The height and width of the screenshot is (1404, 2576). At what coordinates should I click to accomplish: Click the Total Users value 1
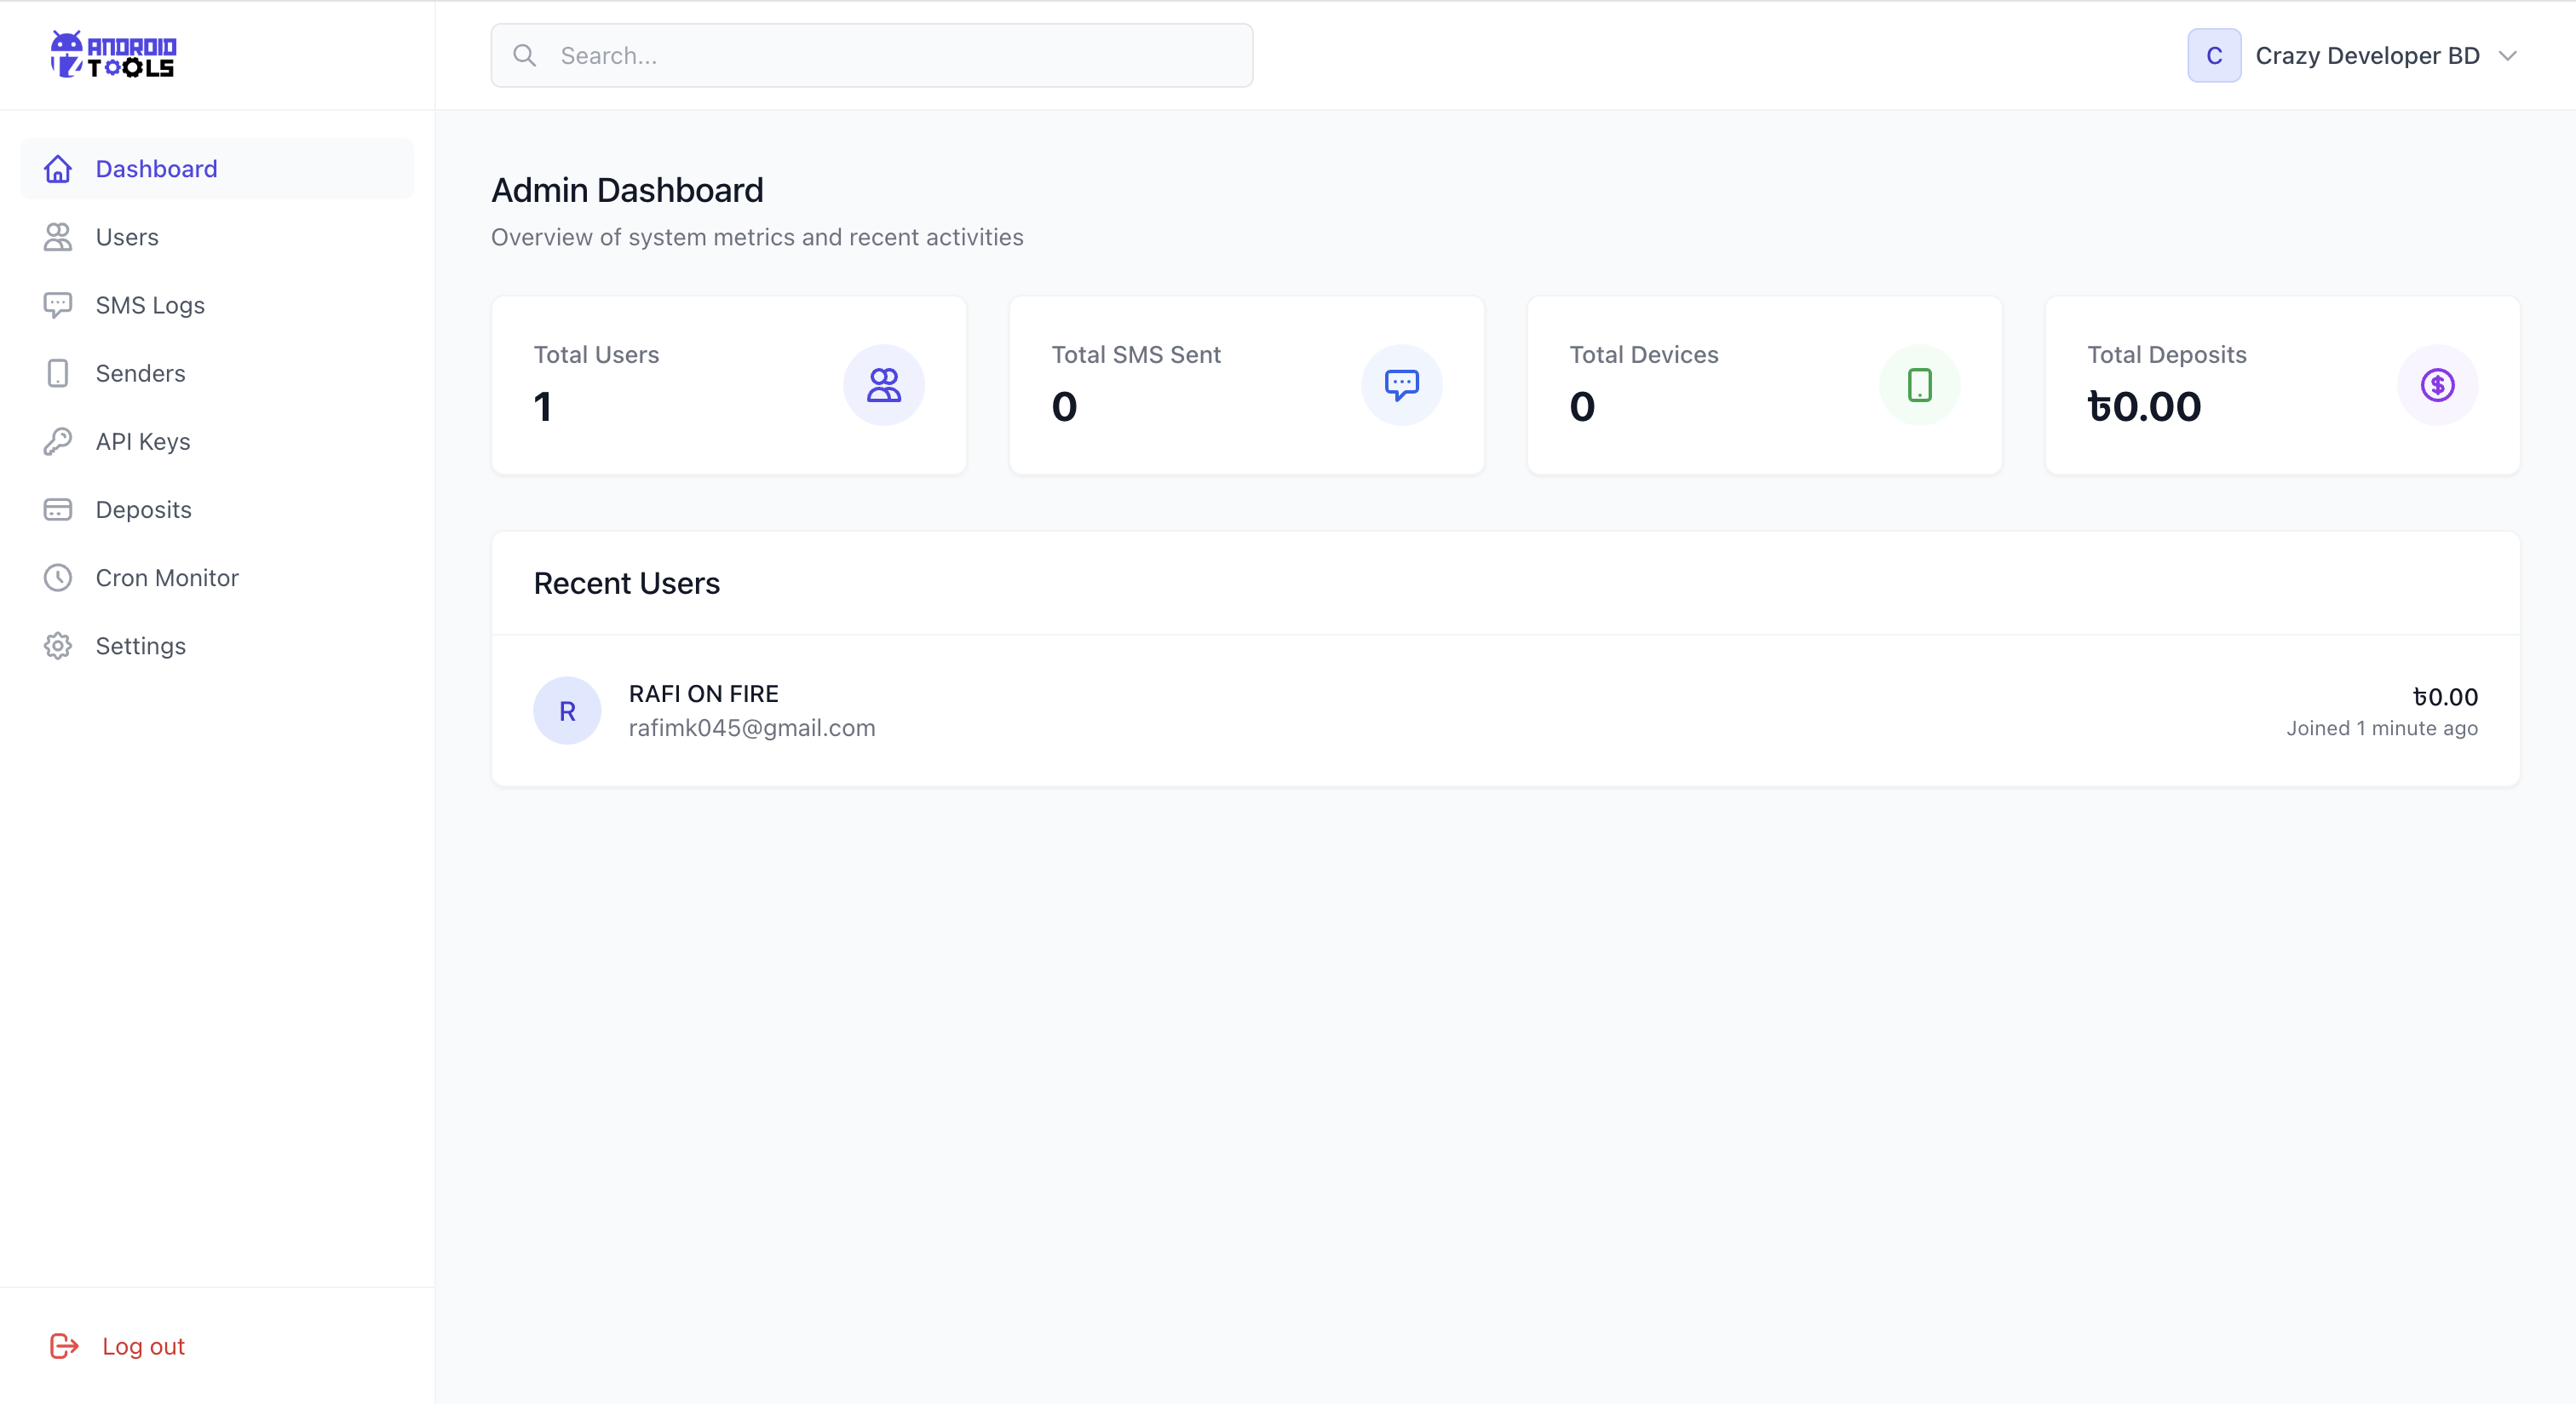pyautogui.click(x=543, y=406)
